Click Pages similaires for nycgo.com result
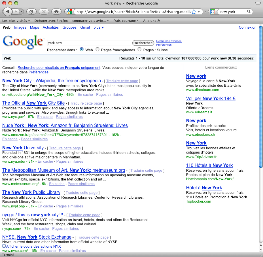 (65, 228)
